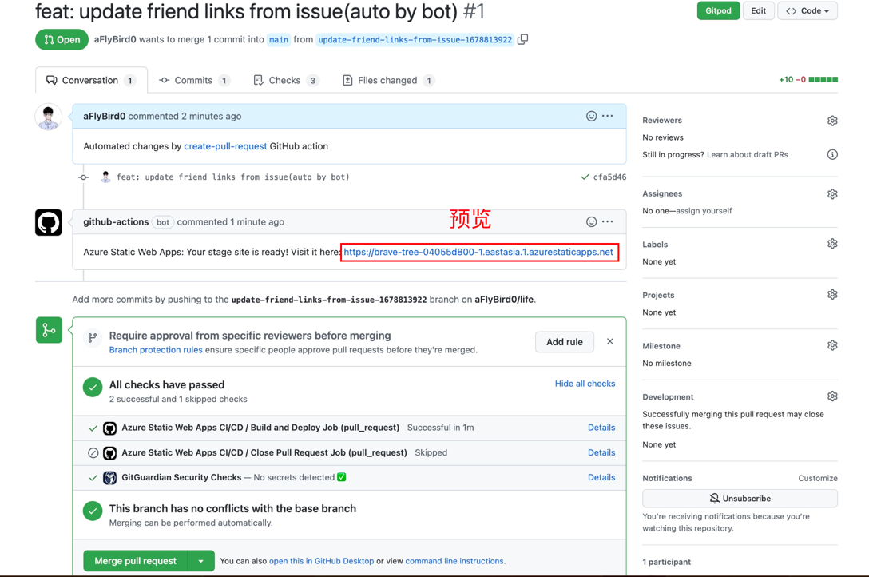Open the Checks tab
869x577 pixels.
pos(285,81)
